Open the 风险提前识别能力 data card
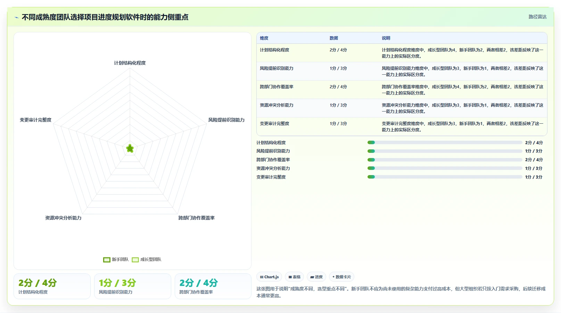The width and height of the screenshot is (561, 313). pyautogui.click(x=133, y=286)
